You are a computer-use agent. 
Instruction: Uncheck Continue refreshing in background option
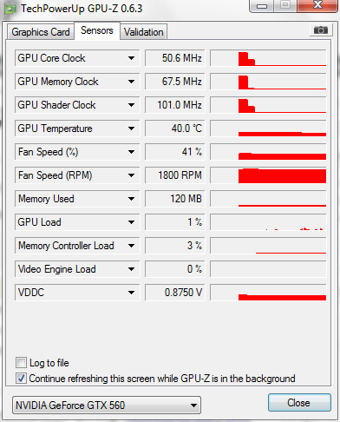(x=21, y=379)
